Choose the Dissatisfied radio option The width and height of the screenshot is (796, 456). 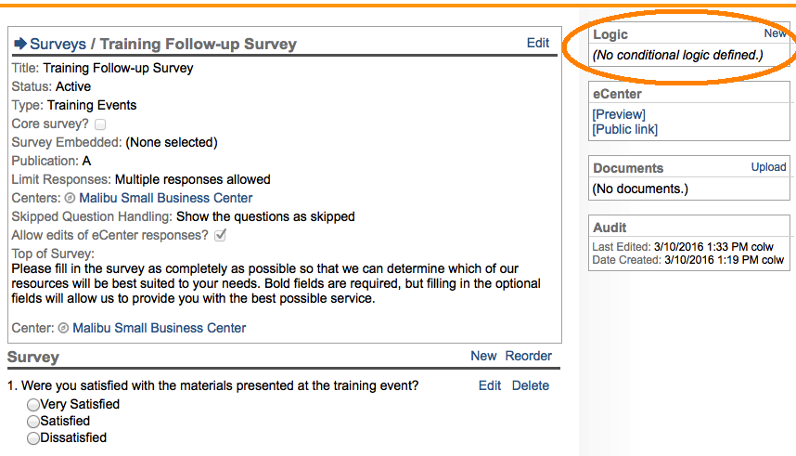point(33,437)
